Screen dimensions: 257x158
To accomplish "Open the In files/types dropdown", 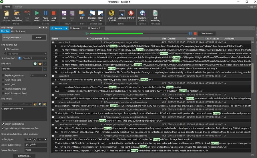I will 45,139.
